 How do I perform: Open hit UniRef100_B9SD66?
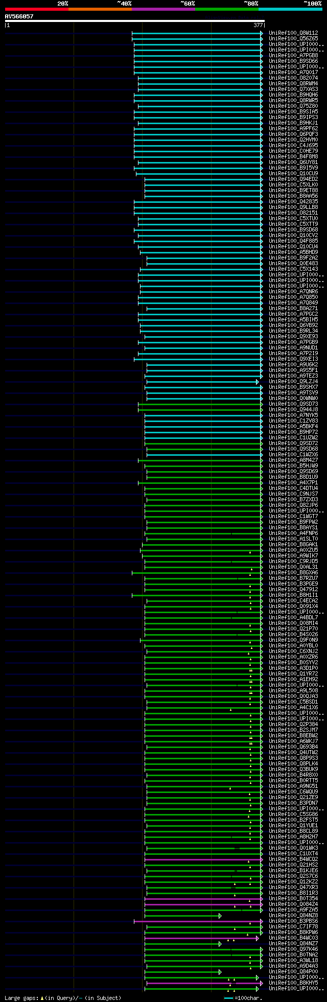(x=293, y=61)
